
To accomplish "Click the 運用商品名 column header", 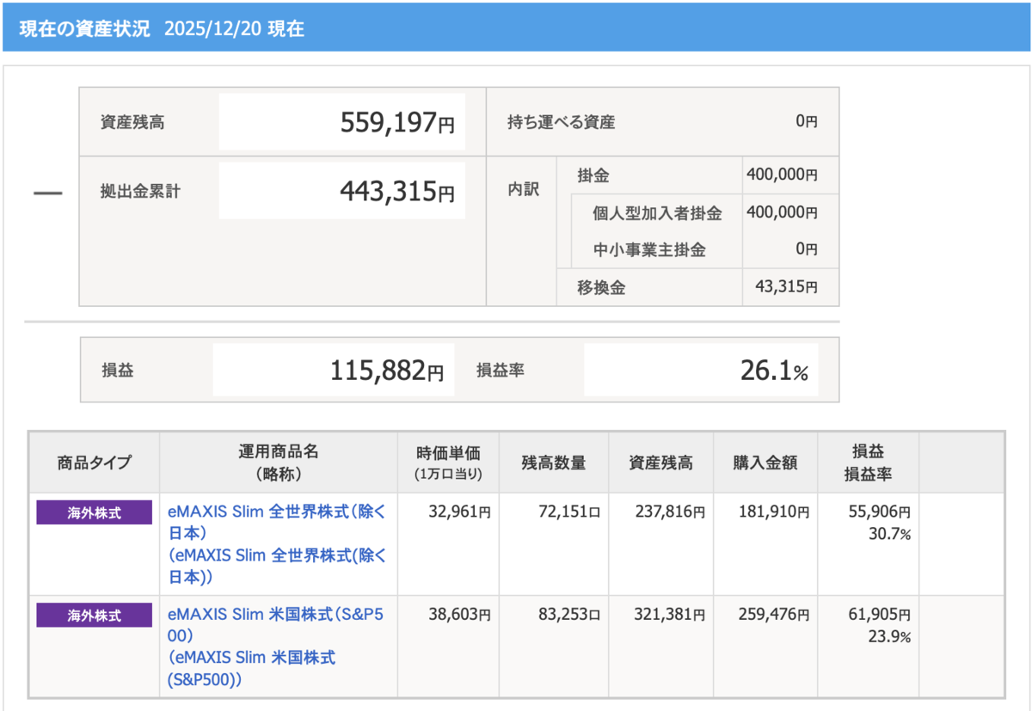I will click(x=278, y=463).
